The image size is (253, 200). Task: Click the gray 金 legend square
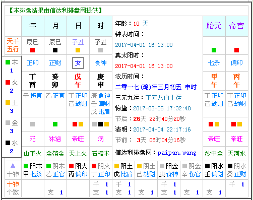coord(8,122)
